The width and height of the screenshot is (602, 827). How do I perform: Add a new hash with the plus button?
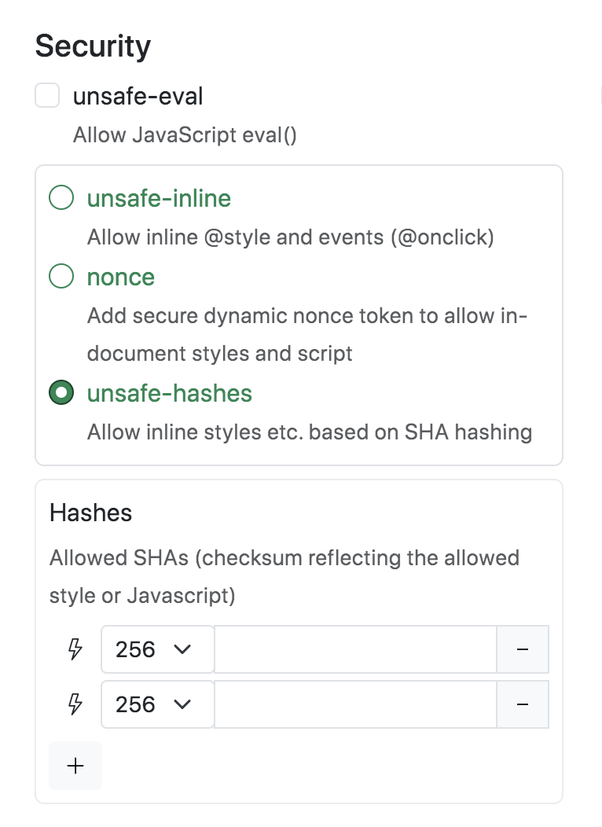click(x=75, y=766)
